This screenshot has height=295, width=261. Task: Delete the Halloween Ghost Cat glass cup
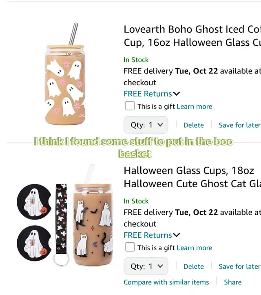[193, 266]
